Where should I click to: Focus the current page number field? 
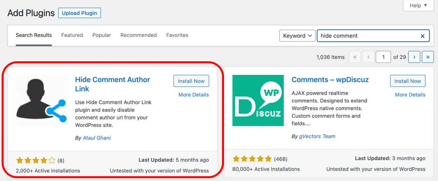[383, 57]
